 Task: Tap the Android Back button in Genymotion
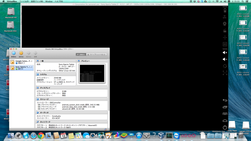coord(225,100)
